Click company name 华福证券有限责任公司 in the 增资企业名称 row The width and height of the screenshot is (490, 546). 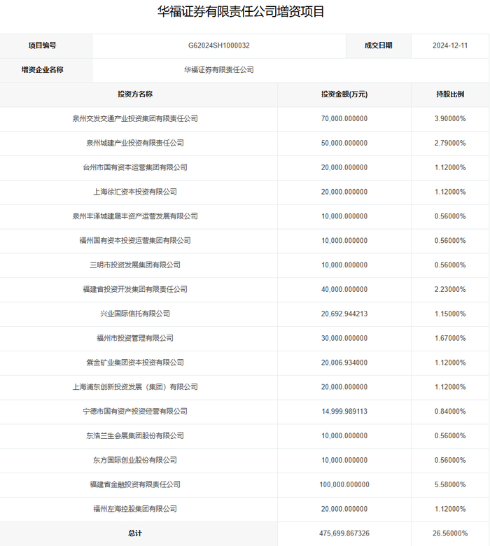pyautogui.click(x=218, y=70)
